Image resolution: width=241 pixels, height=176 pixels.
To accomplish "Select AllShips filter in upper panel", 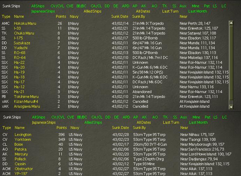I will [x=38, y=6].
